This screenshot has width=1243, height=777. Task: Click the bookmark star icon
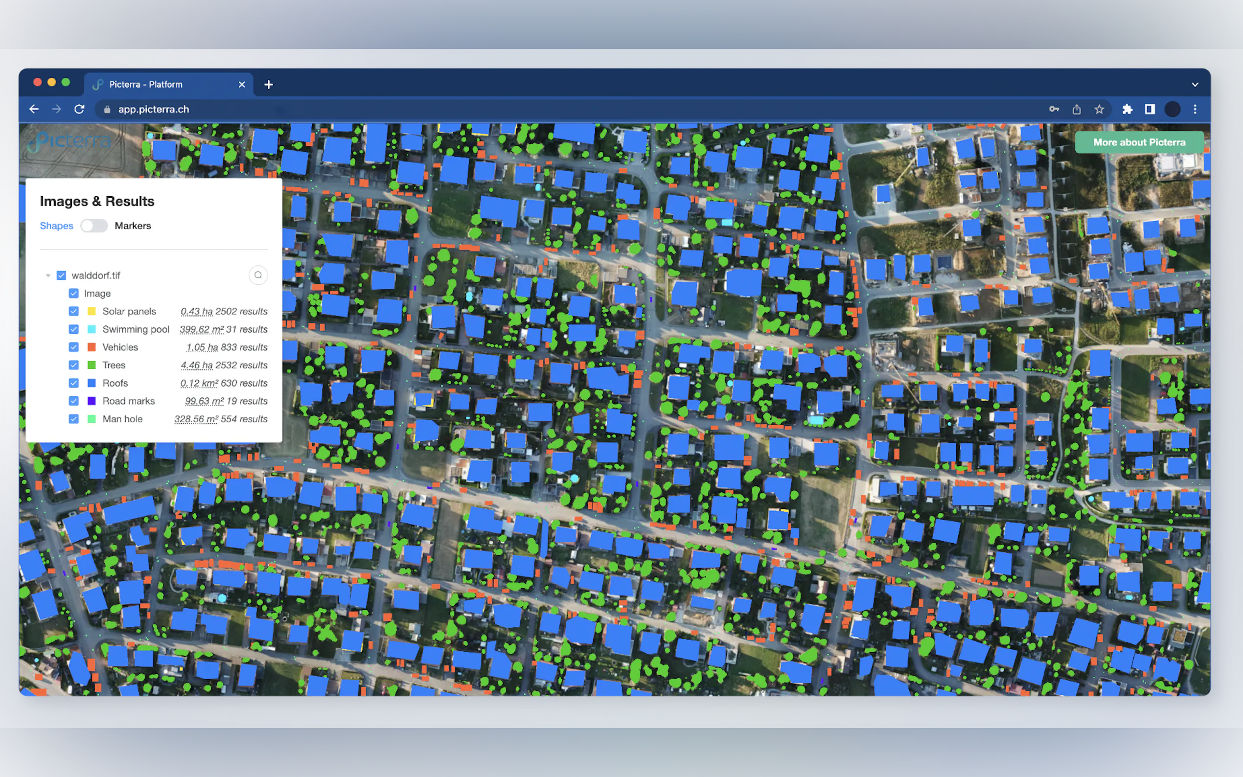[1099, 109]
